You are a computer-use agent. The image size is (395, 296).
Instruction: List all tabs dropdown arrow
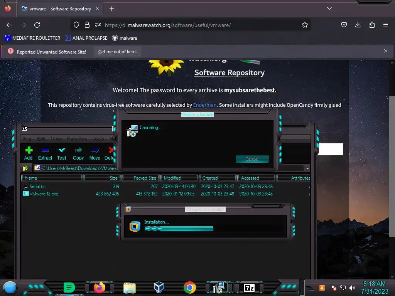point(329,8)
